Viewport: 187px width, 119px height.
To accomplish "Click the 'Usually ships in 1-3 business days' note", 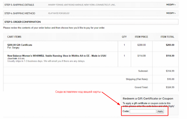I will pyautogui.click(x=46, y=61).
